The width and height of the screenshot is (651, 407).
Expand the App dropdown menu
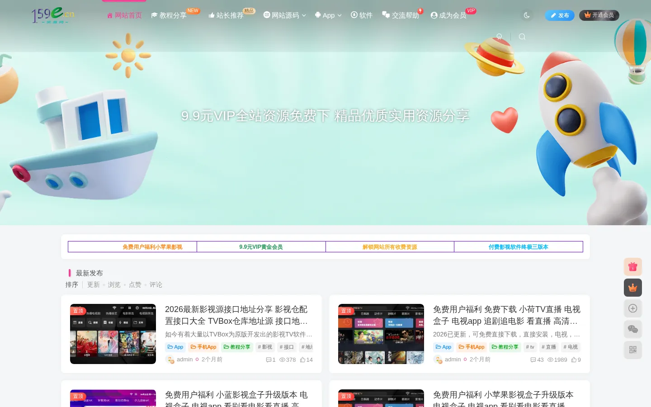click(x=328, y=15)
